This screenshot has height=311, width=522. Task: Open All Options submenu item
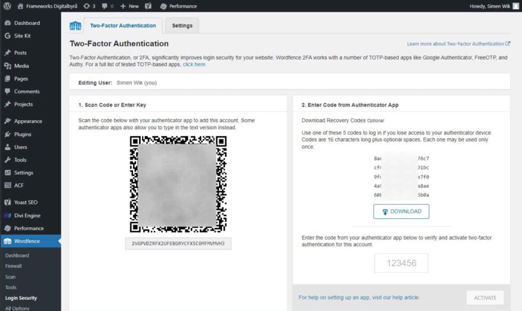17,308
